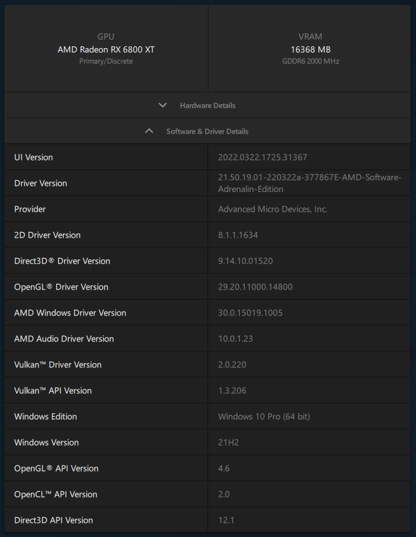Click the VRAM value 16368 MB
The height and width of the screenshot is (537, 416).
pos(311,49)
